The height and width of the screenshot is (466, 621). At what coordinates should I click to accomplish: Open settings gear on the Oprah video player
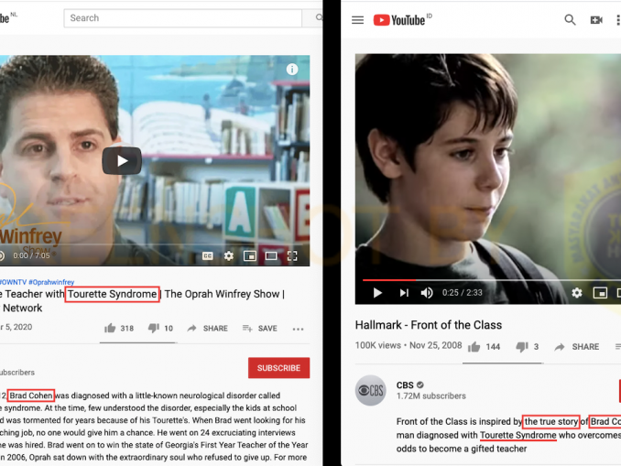[228, 256]
